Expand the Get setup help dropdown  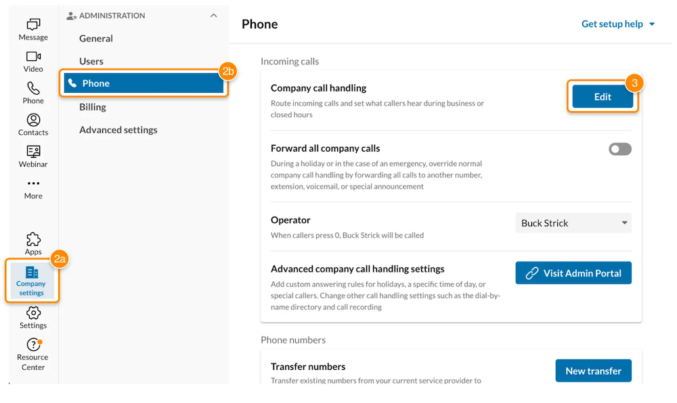[618, 24]
